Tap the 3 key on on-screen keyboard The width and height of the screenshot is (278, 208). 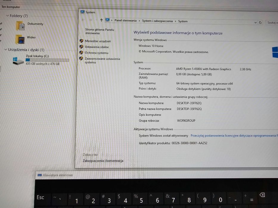coord(108,199)
